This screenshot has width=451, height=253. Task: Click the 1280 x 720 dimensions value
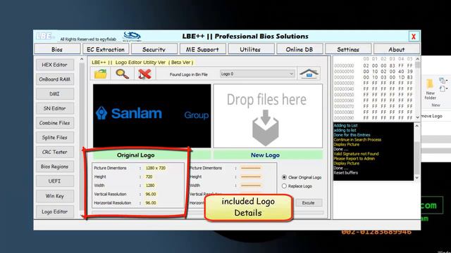click(x=155, y=168)
